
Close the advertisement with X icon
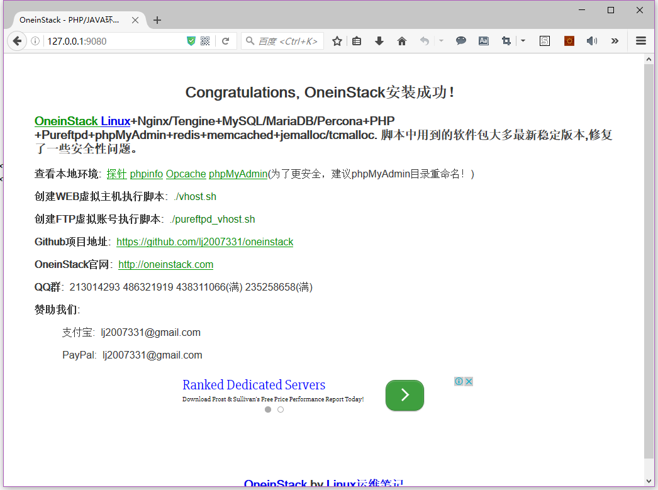click(469, 381)
